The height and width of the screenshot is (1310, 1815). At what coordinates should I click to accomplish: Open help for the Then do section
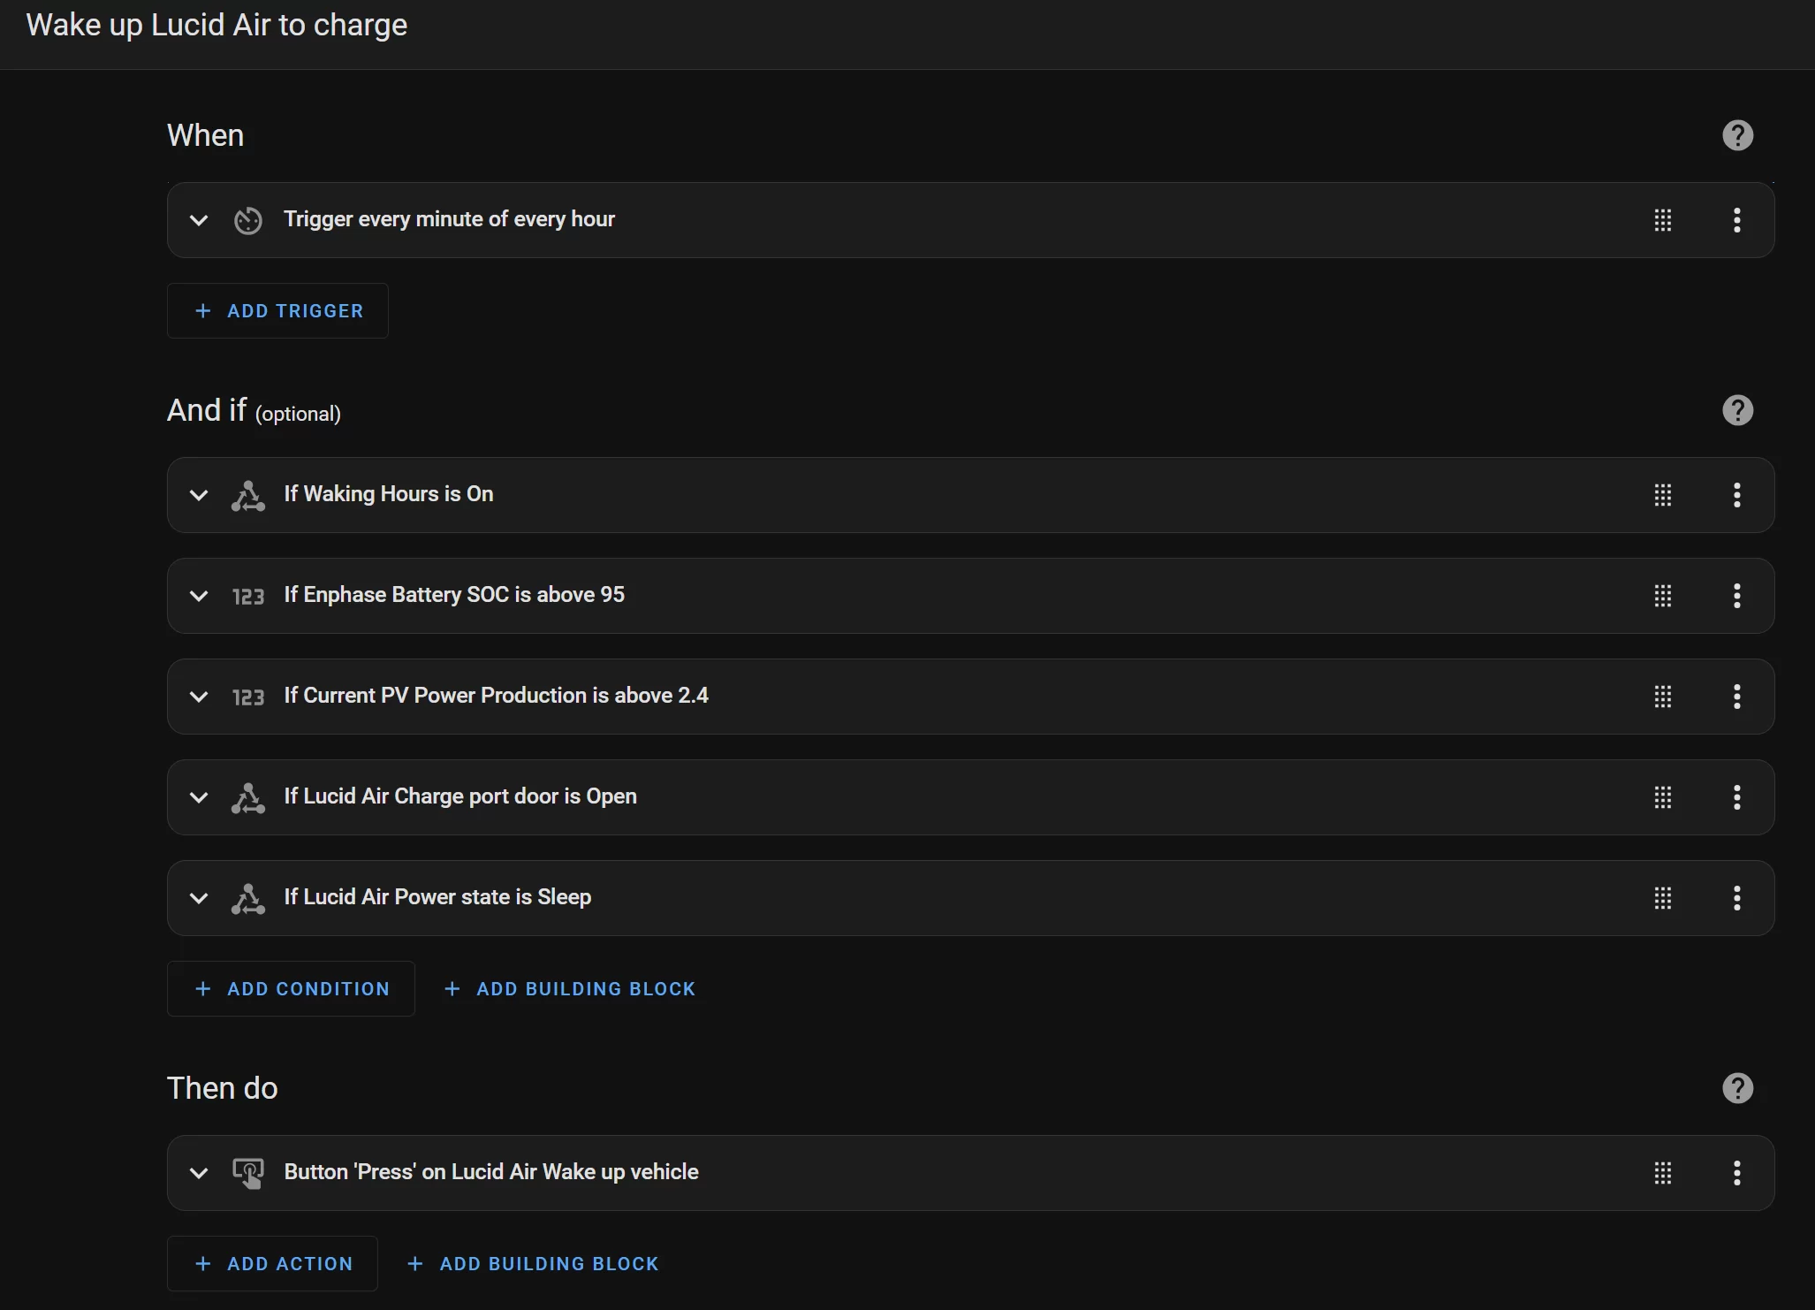(x=1737, y=1088)
